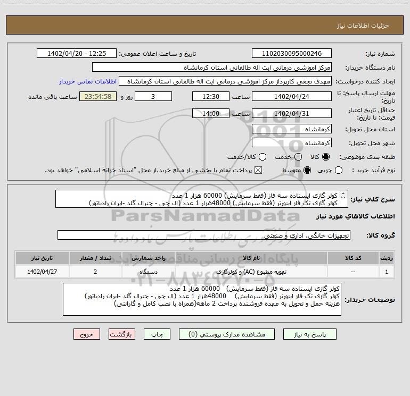The image size is (410, 396).
Task: Click the remaining days field showing 3
Action: (153, 97)
